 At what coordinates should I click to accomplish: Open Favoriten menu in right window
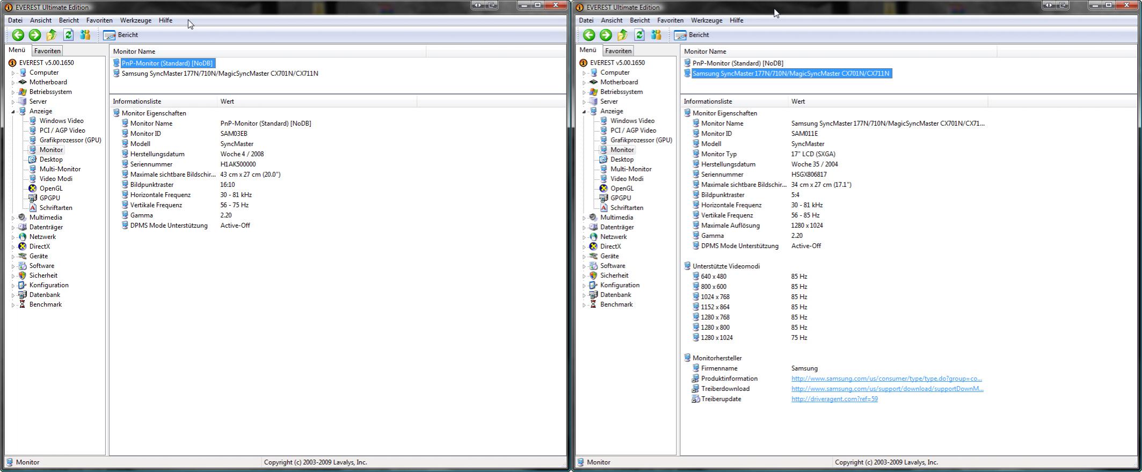tap(670, 20)
